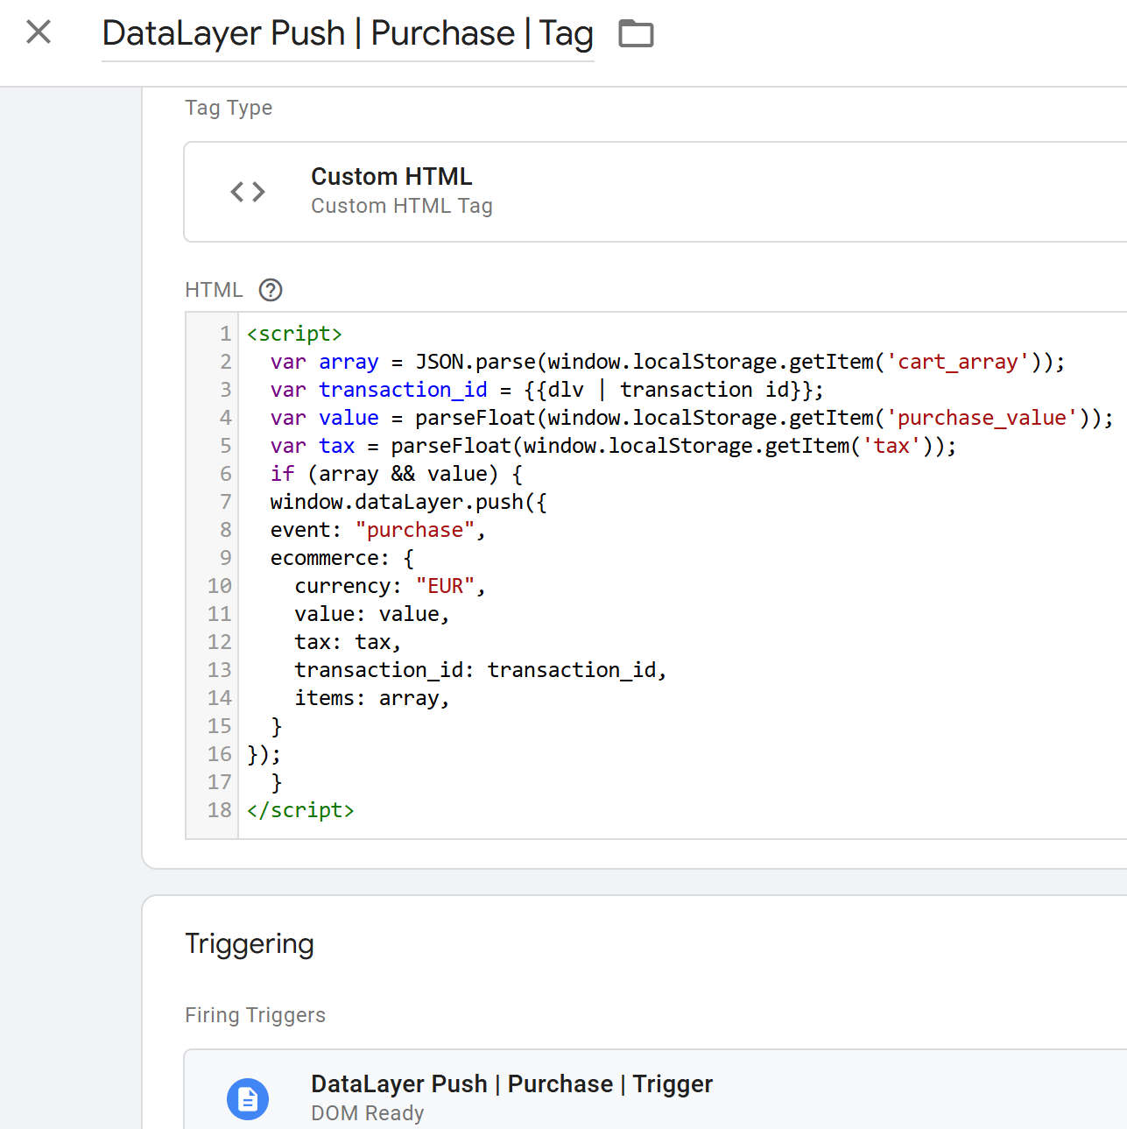Click the "EUR" currency value

445,586
